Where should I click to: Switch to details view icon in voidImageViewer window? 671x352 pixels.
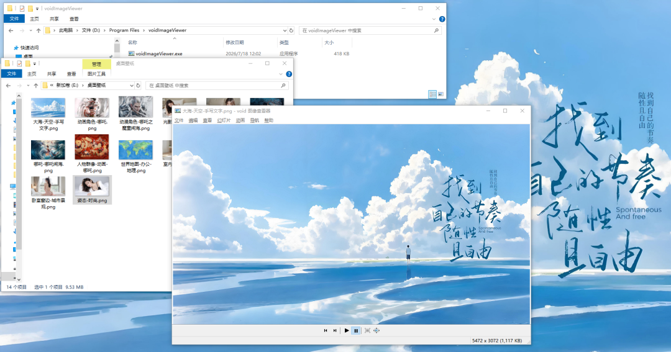432,94
